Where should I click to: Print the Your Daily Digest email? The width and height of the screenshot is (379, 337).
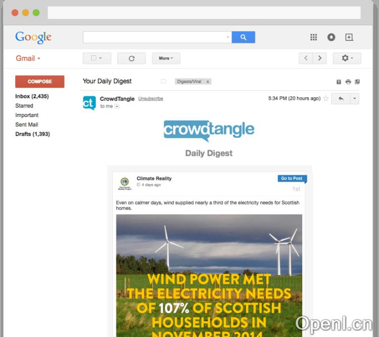(348, 82)
